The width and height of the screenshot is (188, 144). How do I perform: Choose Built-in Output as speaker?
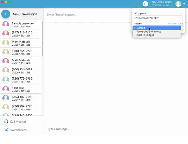tap(157, 35)
